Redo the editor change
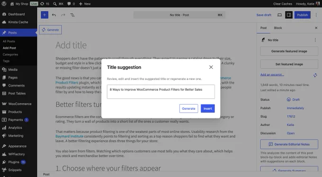 coord(63,15)
